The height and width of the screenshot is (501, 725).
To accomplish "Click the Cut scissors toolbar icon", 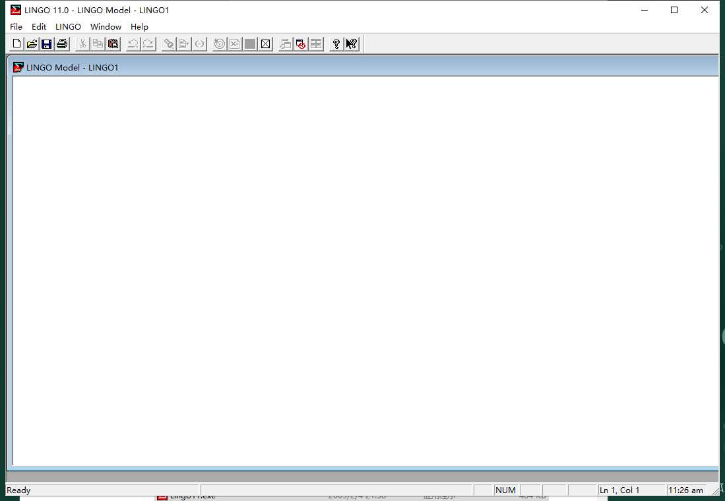I will [82, 44].
